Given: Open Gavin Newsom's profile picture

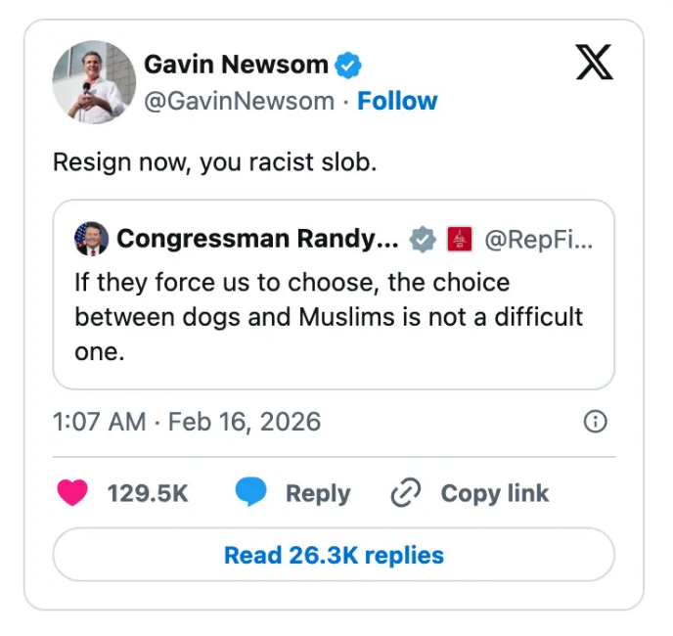Looking at the screenshot, I should point(94,82).
